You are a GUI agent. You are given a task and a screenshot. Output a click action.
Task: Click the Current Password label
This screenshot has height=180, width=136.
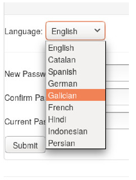pos(25,121)
